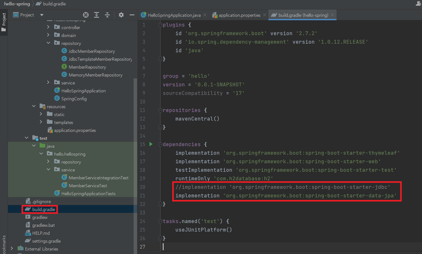Screen dimensions: 422x254
Task: Open HelloSpringApplication in project tree
Action: (84, 91)
